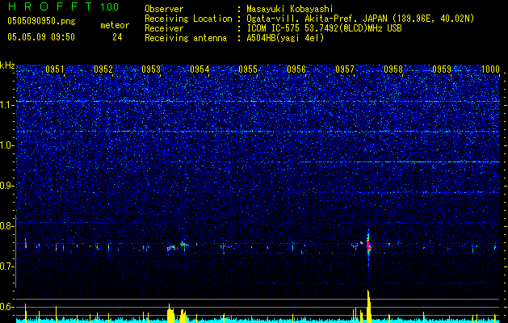This screenshot has width=508, height=323.
Task: Click the 0958 time marker
Action: (393, 69)
